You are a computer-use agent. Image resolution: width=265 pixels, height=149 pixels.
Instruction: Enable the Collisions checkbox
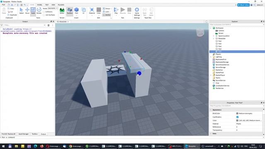[44, 12]
